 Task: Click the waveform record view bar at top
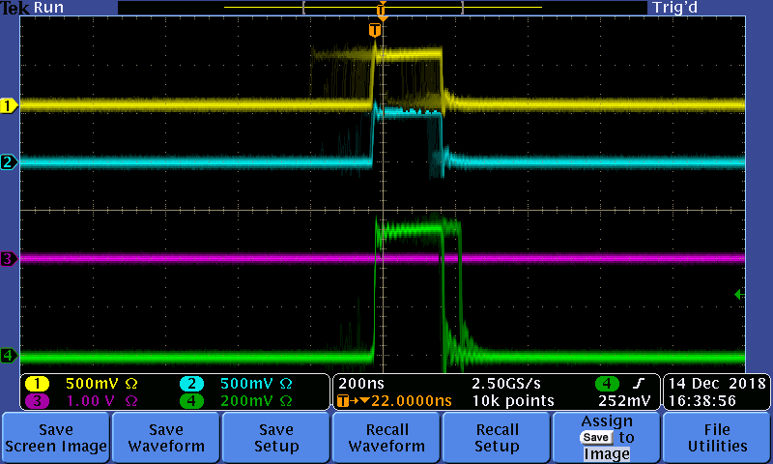pos(382,8)
